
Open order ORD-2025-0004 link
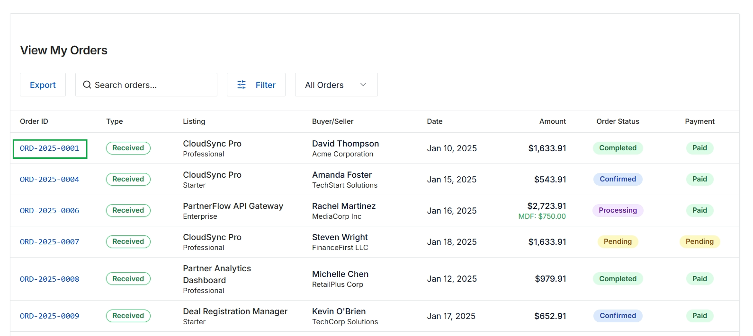pos(50,180)
